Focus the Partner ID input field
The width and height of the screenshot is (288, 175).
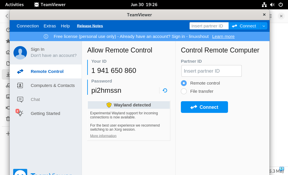(212, 71)
